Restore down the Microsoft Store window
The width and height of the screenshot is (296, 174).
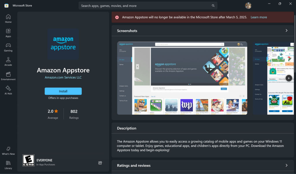[280, 4]
